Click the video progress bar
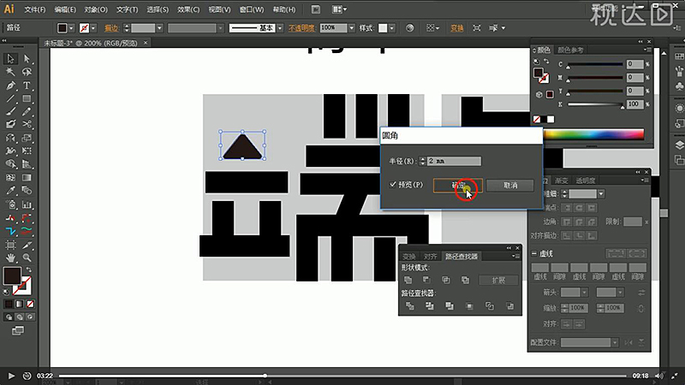The width and height of the screenshot is (685, 385). pyautogui.click(x=342, y=376)
